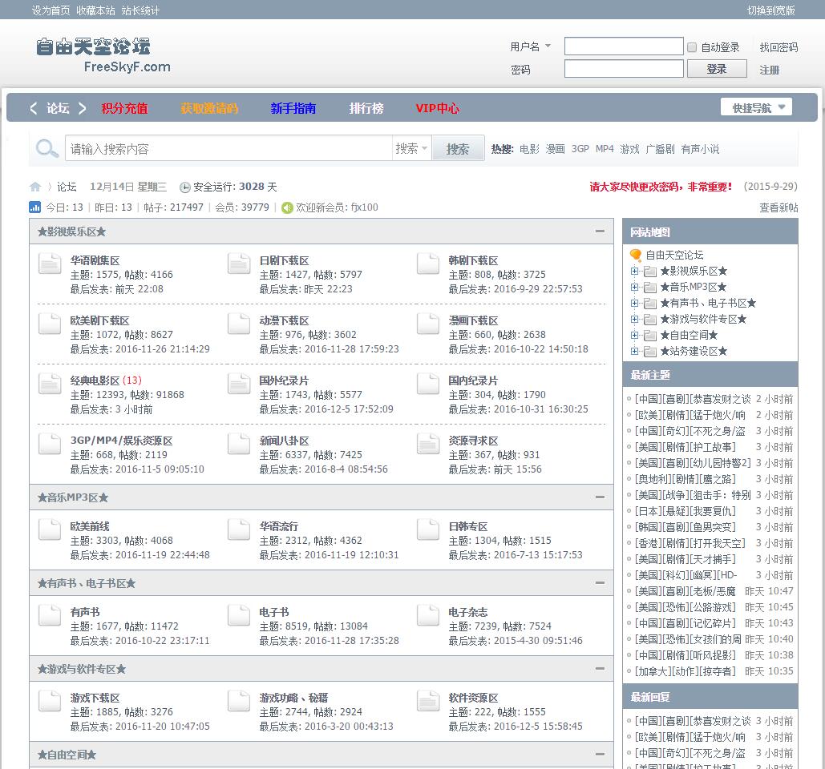Focus the 用户名 input field
The width and height of the screenshot is (825, 769).
(x=624, y=46)
